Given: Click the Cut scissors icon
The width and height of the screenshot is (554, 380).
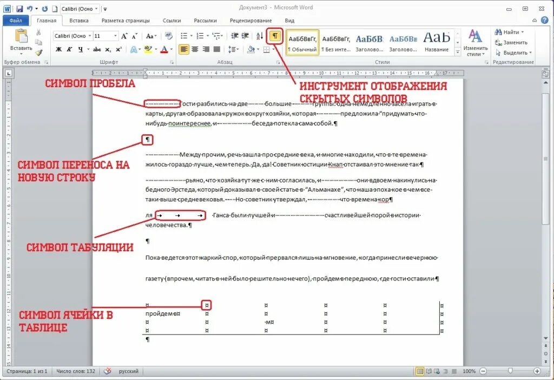Looking at the screenshot, I should click(x=38, y=32).
